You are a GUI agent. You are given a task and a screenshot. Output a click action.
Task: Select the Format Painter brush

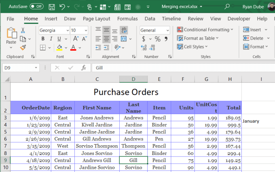[23, 47]
